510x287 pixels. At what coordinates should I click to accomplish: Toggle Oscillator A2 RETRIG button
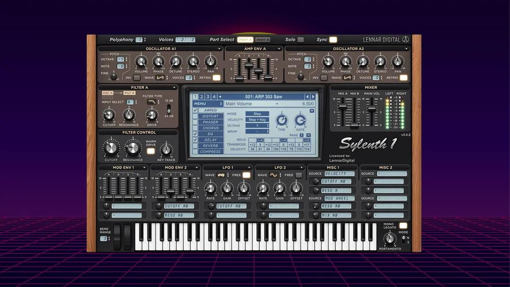(403, 78)
